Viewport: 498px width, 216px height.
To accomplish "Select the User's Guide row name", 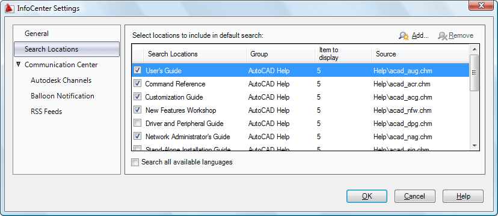I will 163,71.
